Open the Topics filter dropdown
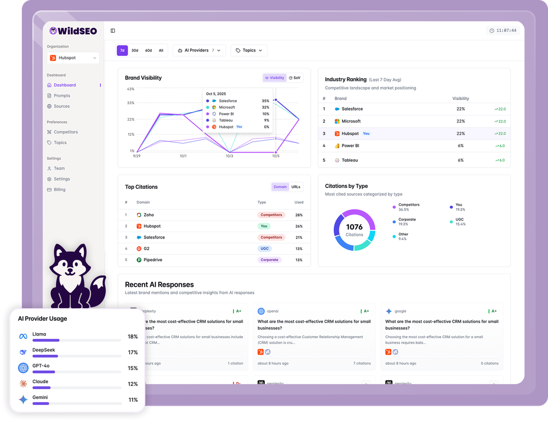 [x=249, y=50]
